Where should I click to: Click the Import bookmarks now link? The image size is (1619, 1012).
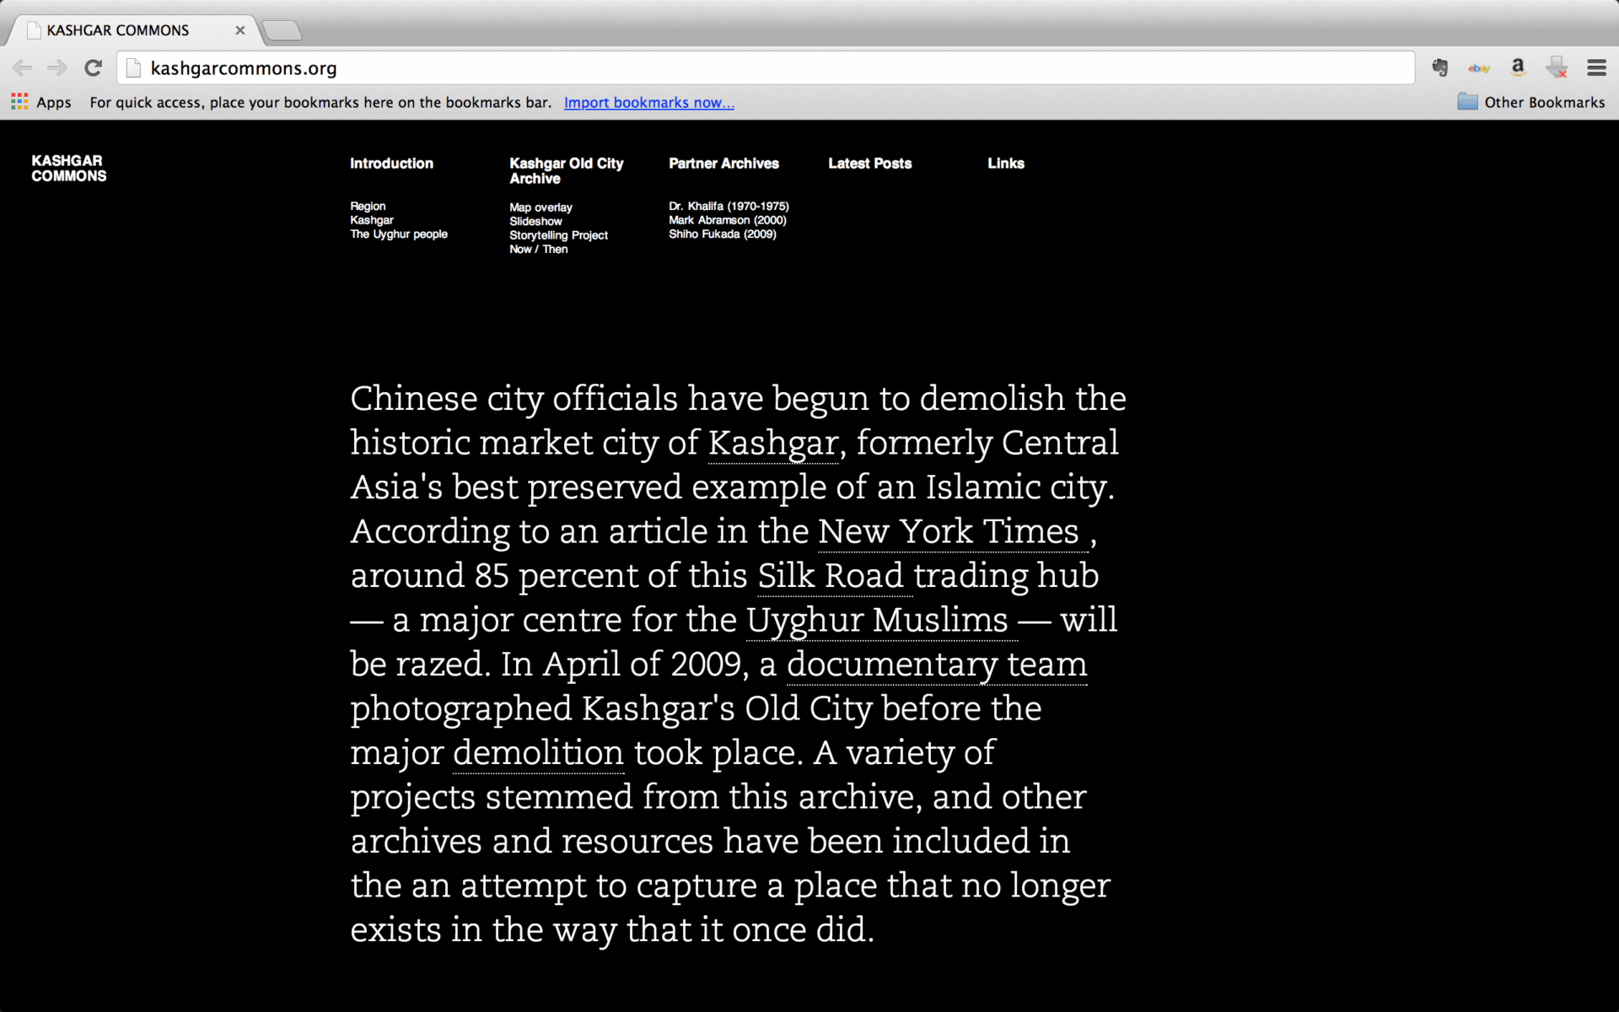tap(648, 102)
